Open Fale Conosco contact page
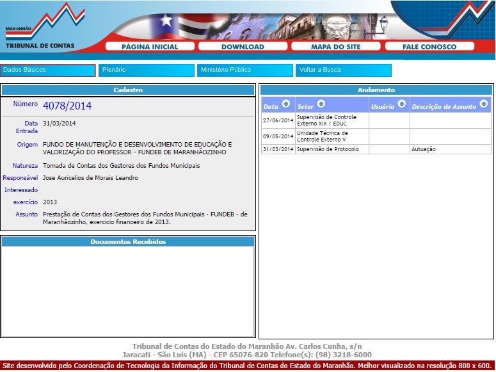The width and height of the screenshot is (496, 372). coord(429,47)
